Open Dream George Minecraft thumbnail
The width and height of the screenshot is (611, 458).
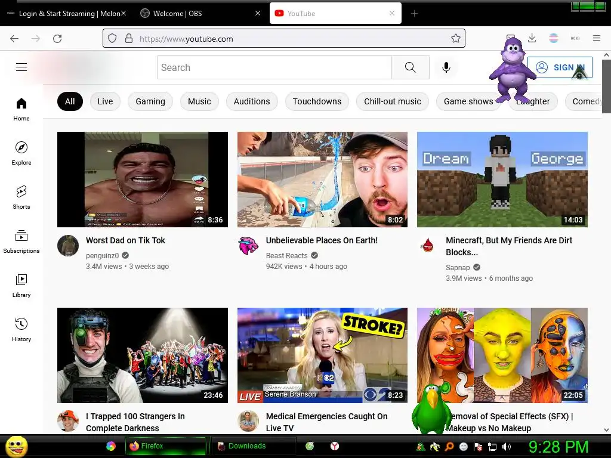click(x=502, y=179)
